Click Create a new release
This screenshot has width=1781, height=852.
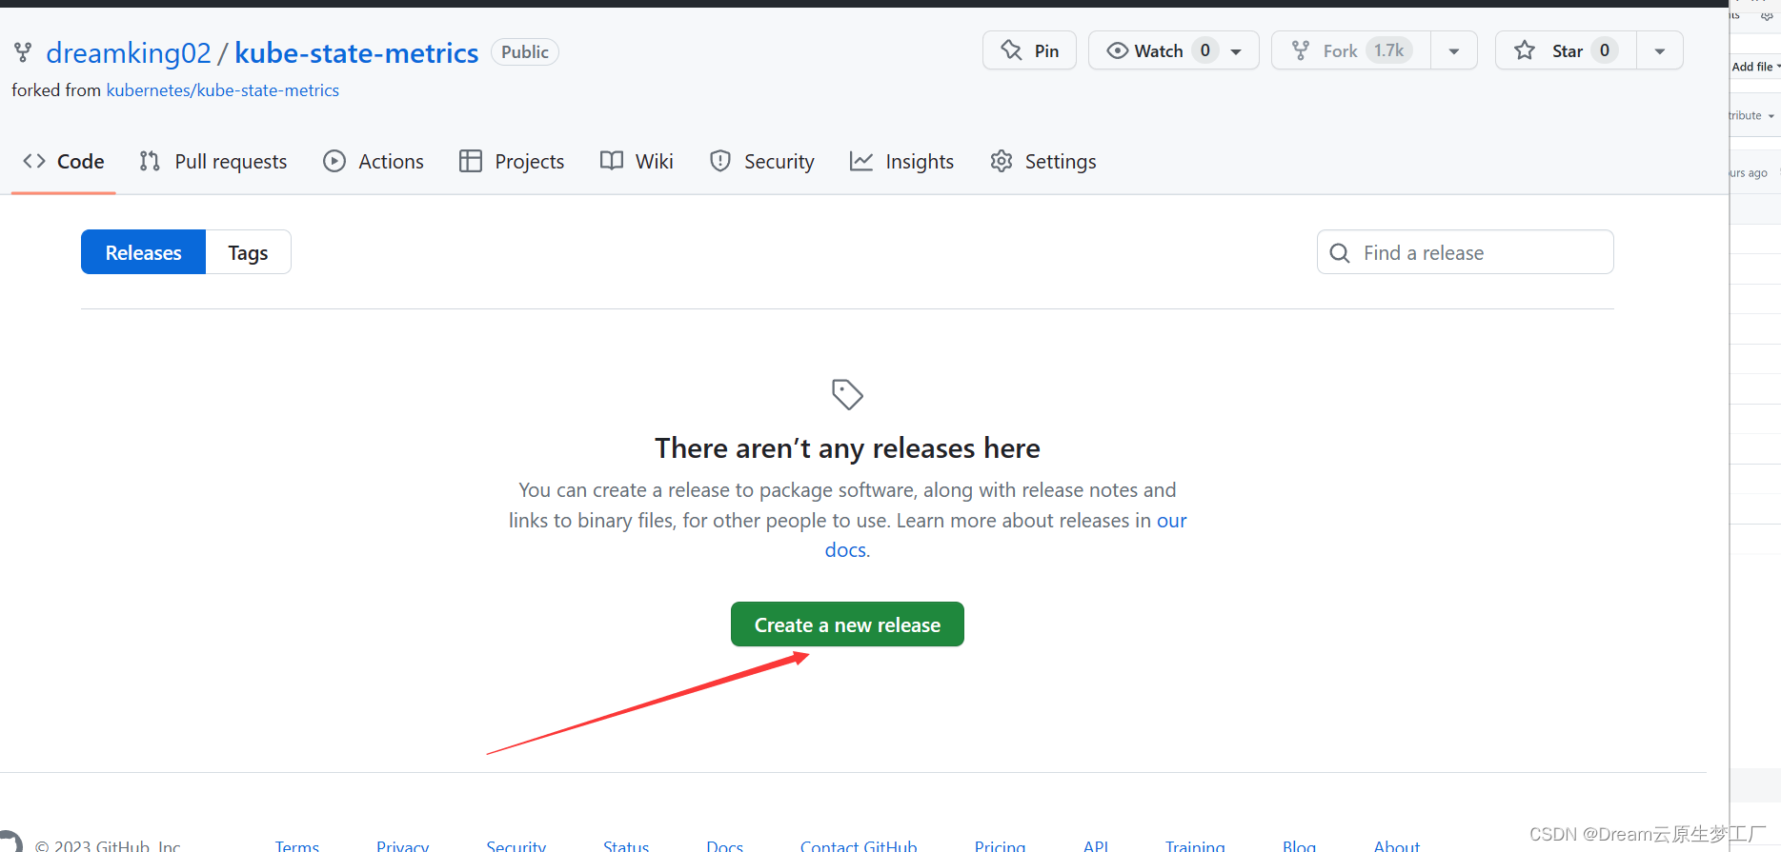click(x=847, y=624)
